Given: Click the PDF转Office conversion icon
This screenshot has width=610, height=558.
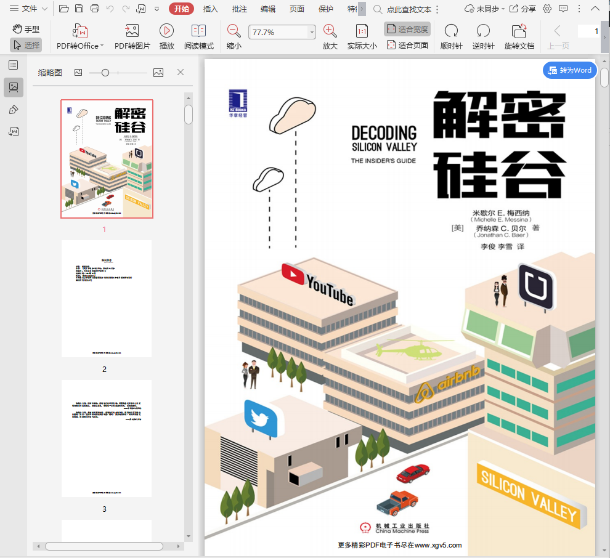Looking at the screenshot, I should point(80,31).
